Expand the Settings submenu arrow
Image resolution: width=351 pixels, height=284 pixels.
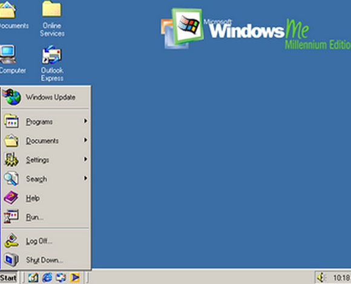(85, 159)
